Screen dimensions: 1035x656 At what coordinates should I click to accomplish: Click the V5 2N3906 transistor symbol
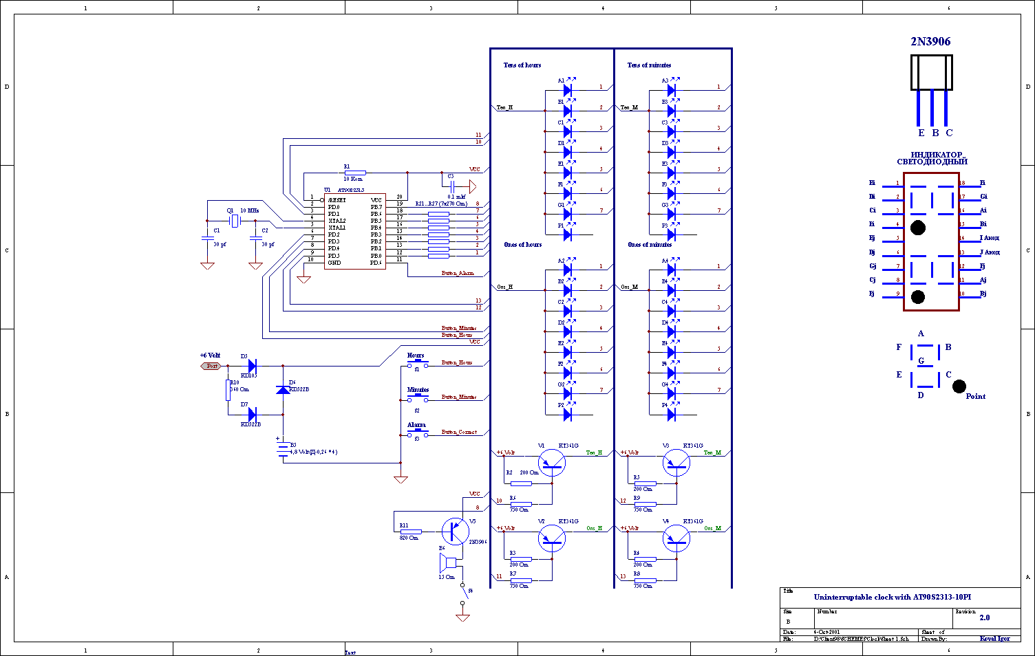point(454,532)
